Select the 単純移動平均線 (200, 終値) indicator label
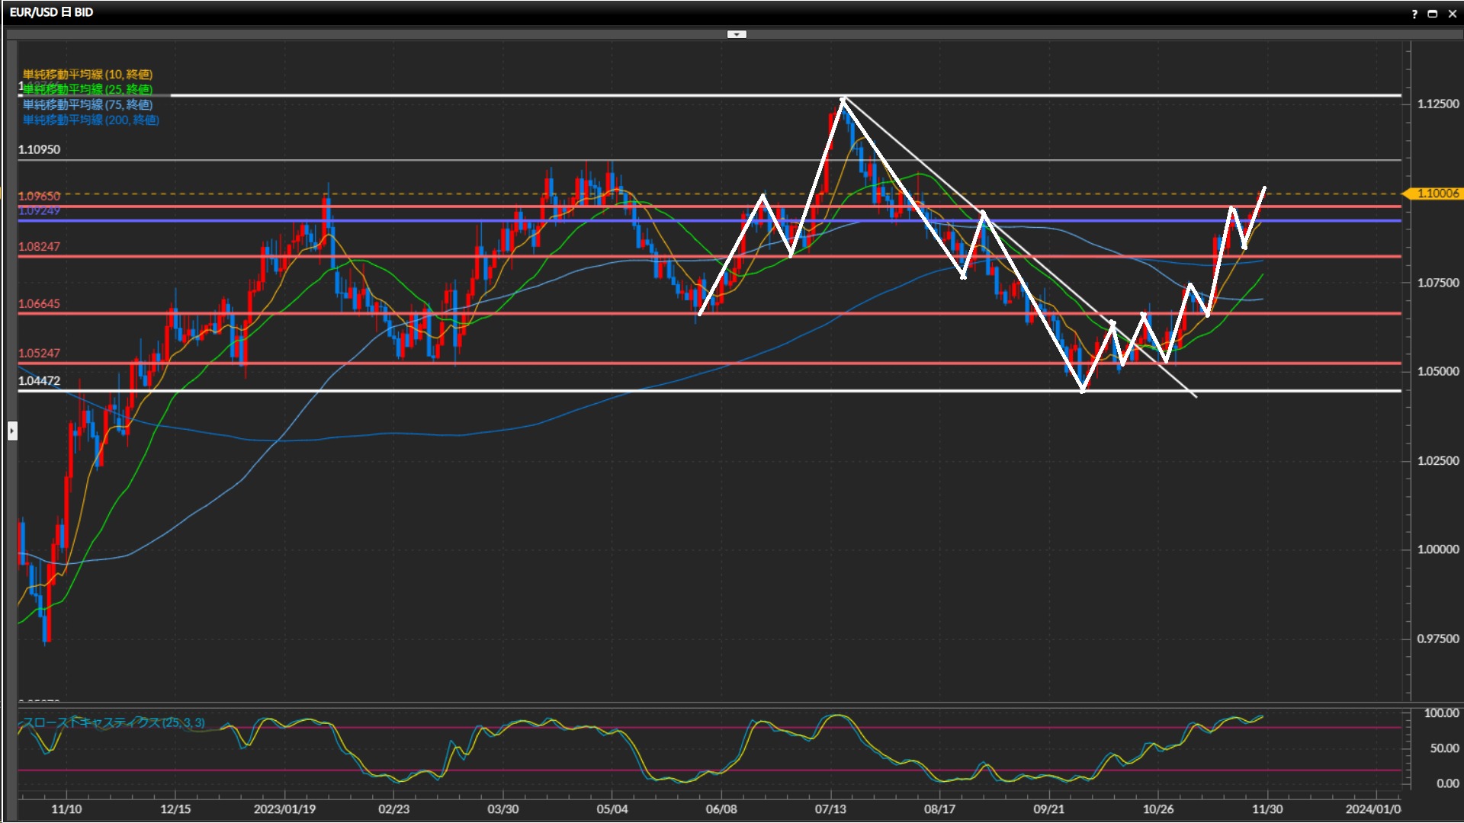The height and width of the screenshot is (823, 1464). coord(91,120)
